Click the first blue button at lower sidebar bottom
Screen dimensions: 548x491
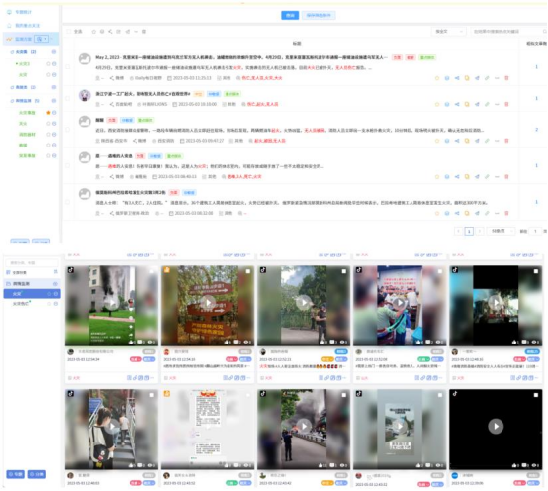click(16, 474)
